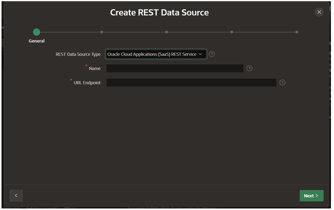Click the final wizard progress dot
Screen dimensions: 334x210
pyautogui.click(x=297, y=31)
